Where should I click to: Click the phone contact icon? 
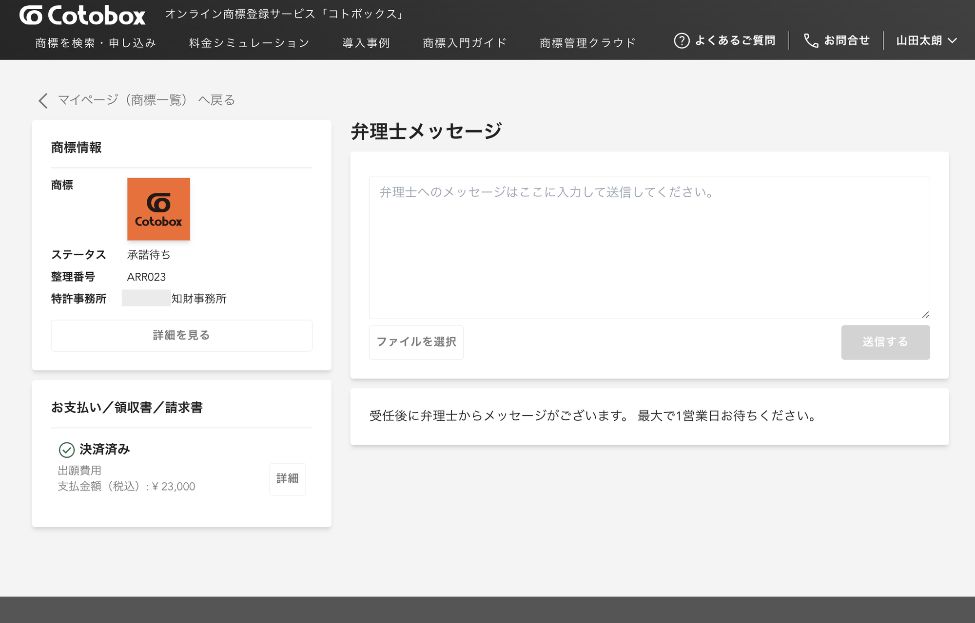pyautogui.click(x=811, y=40)
